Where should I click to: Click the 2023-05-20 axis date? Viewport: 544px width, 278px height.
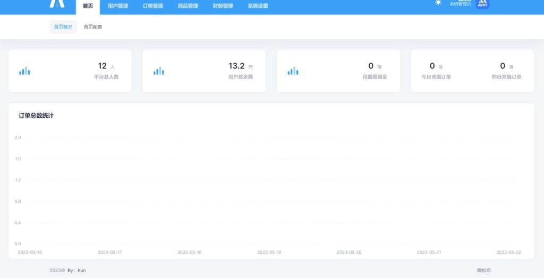(x=349, y=253)
